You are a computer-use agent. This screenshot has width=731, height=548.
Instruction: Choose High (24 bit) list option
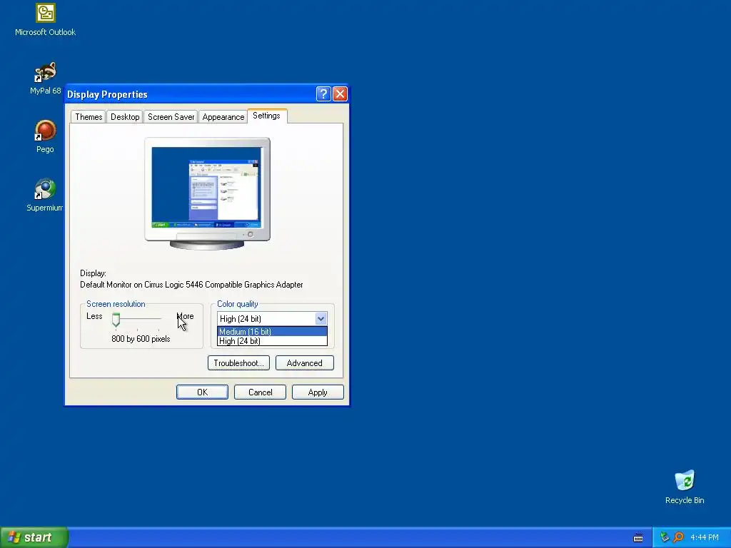pyautogui.click(x=272, y=341)
